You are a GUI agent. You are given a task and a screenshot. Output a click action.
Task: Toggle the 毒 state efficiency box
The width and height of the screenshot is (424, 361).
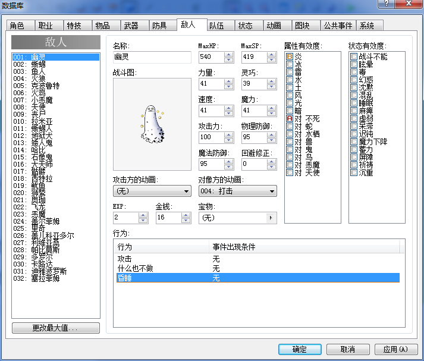(x=354, y=72)
